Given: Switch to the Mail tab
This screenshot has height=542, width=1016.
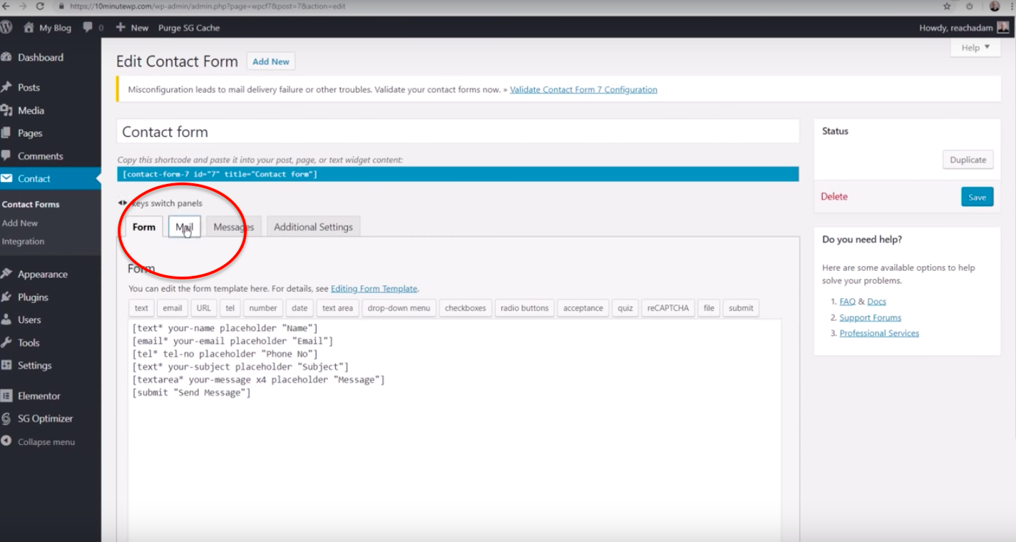Looking at the screenshot, I should (x=185, y=227).
